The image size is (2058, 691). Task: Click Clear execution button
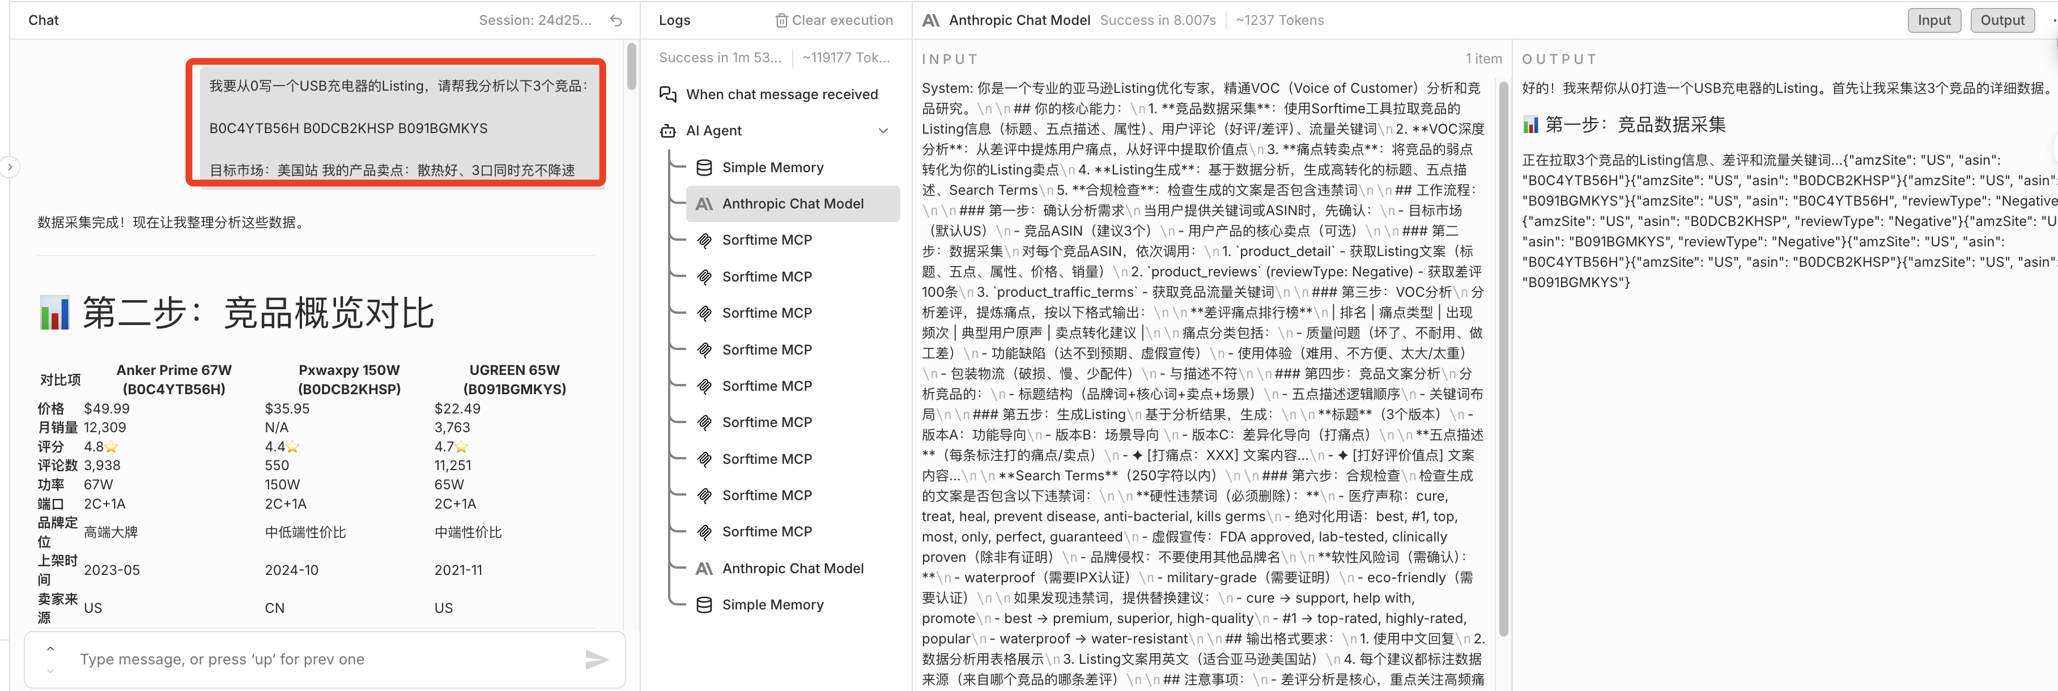tap(841, 21)
